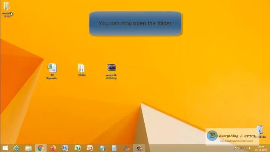Image resolution: width=270 pixels, height=152 pixels.
Task: Click the volume speaker tray icon
Action: (249, 148)
